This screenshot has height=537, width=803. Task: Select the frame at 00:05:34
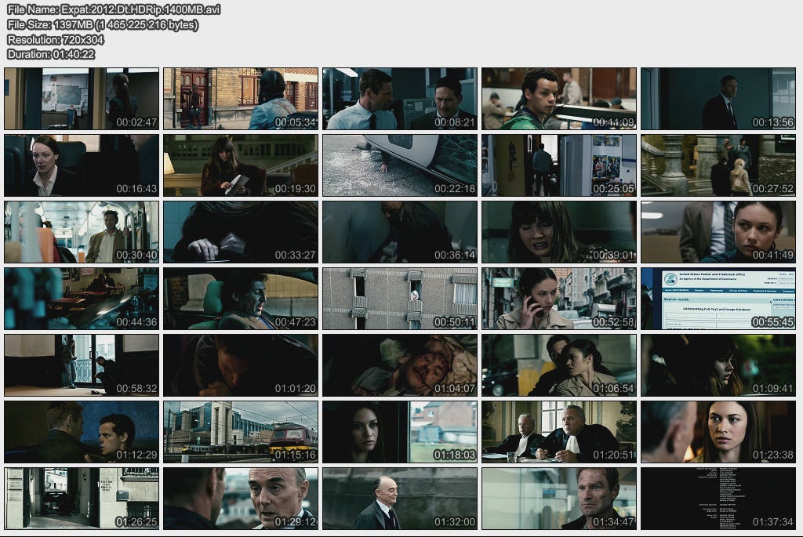coord(241,99)
